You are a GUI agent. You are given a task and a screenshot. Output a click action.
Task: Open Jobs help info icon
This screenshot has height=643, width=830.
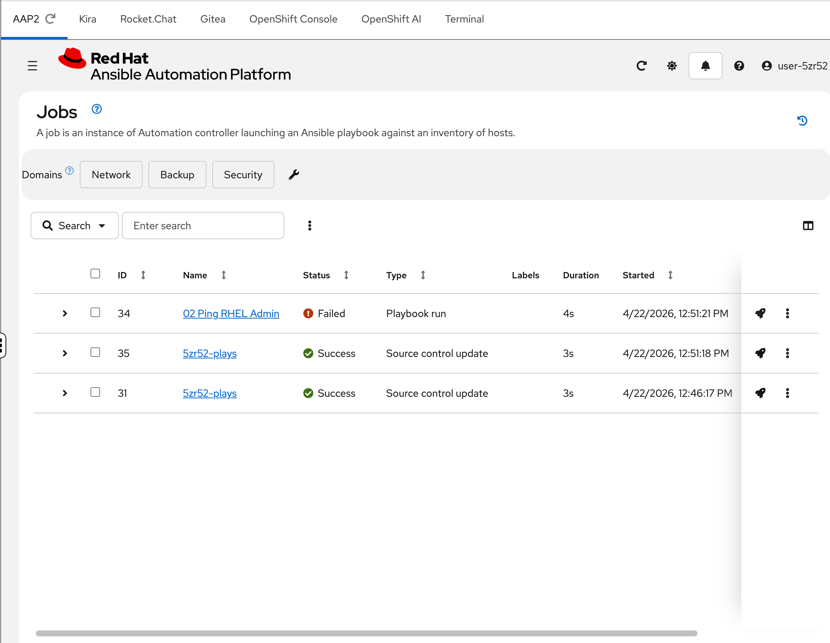(96, 109)
